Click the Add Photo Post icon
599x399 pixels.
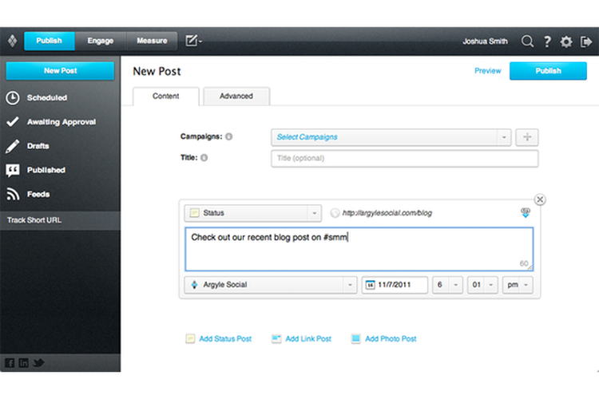(x=355, y=338)
